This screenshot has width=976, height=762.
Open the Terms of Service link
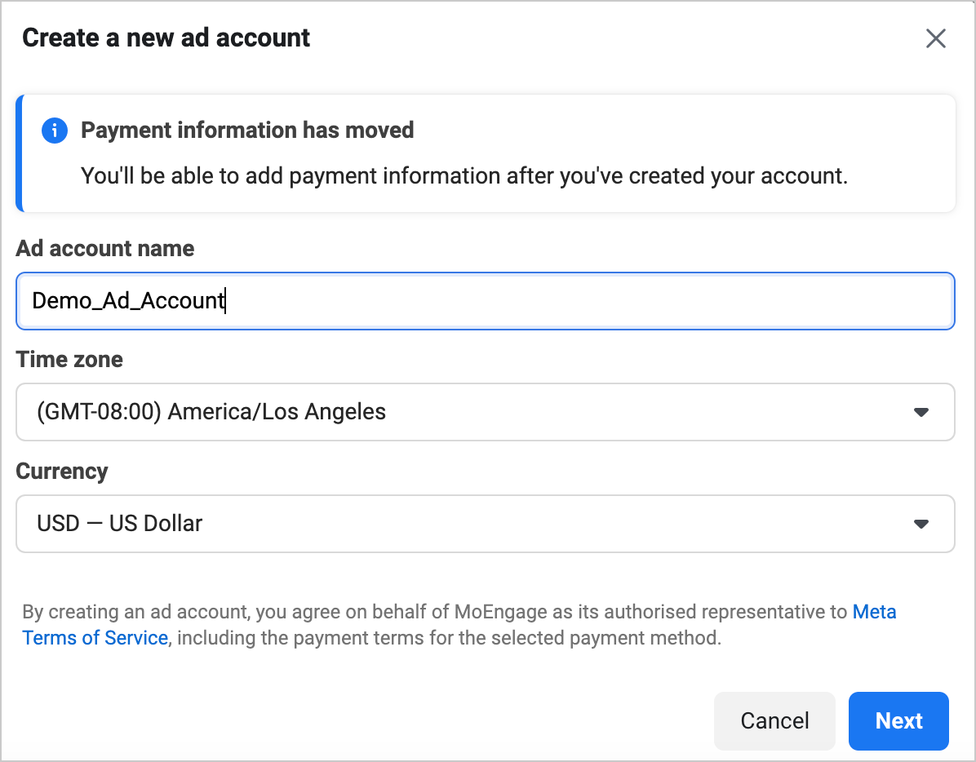(x=95, y=638)
